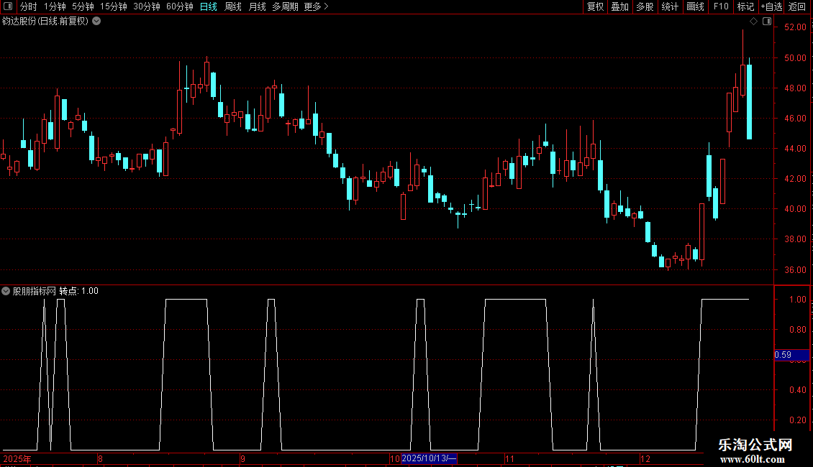Click the 标记 mark button
The height and width of the screenshot is (467, 813).
click(x=745, y=6)
